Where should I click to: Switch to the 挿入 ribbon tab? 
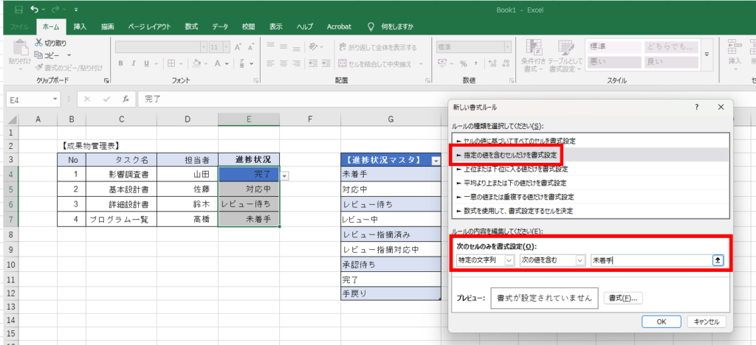click(80, 27)
